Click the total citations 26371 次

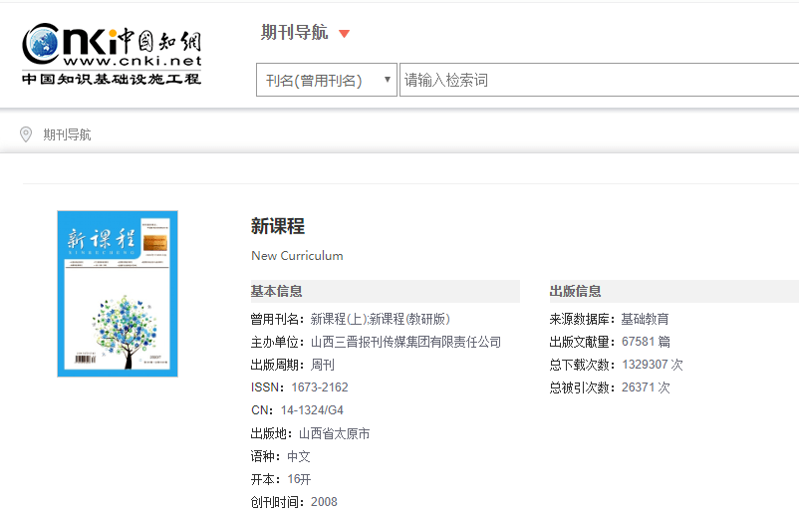pos(646,387)
